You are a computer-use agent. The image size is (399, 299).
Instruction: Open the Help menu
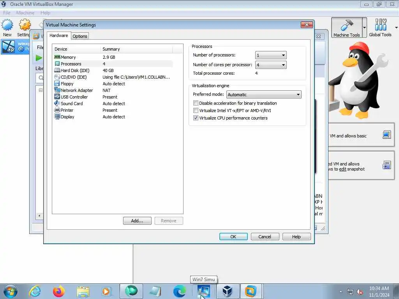click(45, 13)
